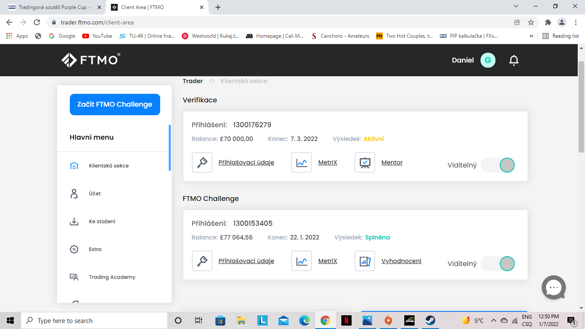
Task: Open the Windows notification center icon
Action: 571,320
